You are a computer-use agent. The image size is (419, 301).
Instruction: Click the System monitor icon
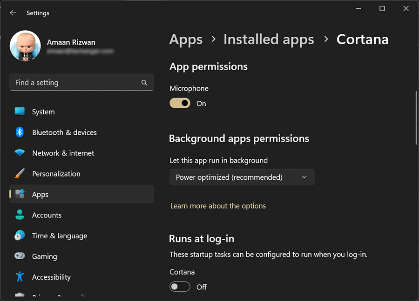pos(20,111)
